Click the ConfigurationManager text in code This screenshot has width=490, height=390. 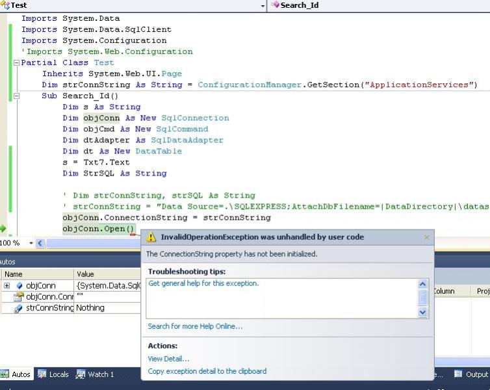pos(250,84)
